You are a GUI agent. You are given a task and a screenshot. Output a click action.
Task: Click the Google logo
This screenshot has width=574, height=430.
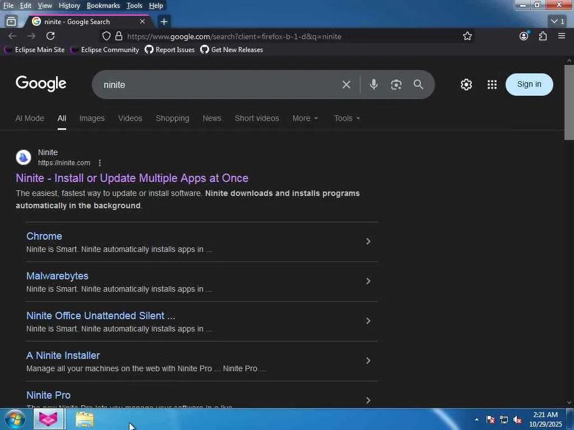(41, 84)
